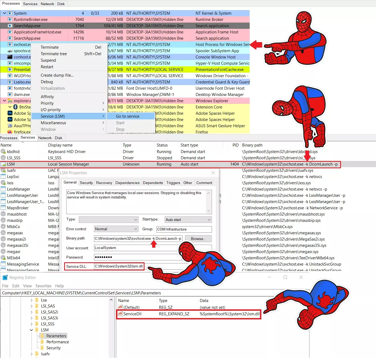Switch to the Dependencies tab

(x=127, y=183)
